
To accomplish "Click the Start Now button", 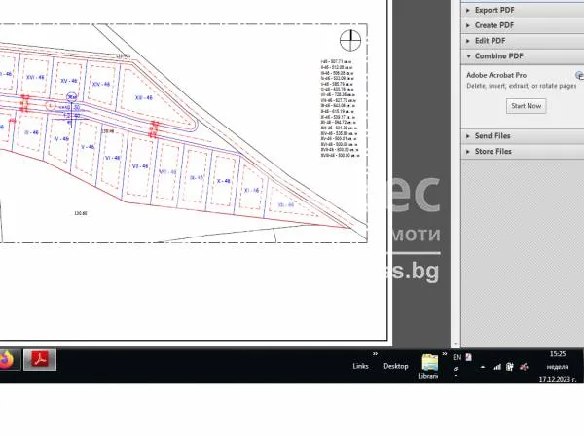I will 527,105.
